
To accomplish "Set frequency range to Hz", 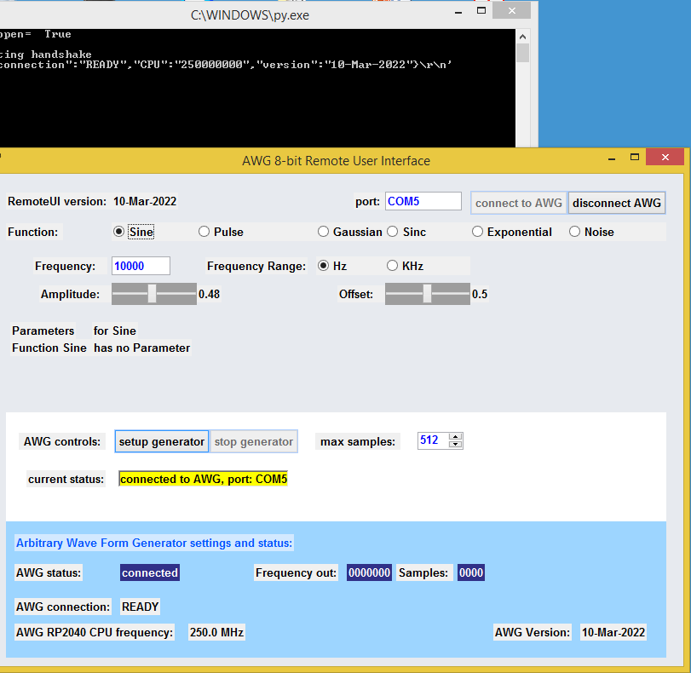I will tap(324, 266).
